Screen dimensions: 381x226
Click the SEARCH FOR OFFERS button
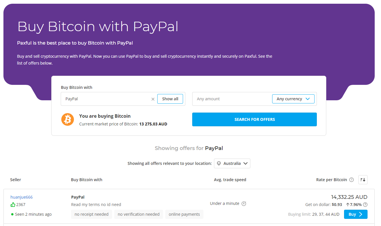[x=254, y=119]
